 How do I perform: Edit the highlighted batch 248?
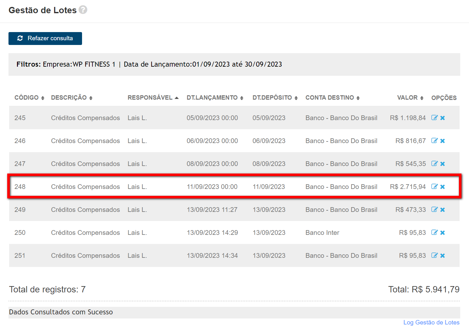point(434,186)
